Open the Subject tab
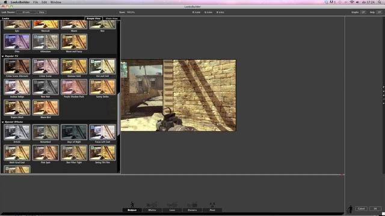This screenshot has width=385, height=216. (x=132, y=210)
